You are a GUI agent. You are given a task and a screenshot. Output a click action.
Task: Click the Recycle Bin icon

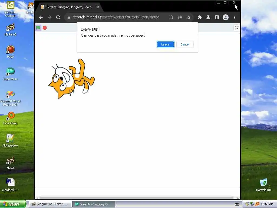(x=263, y=185)
